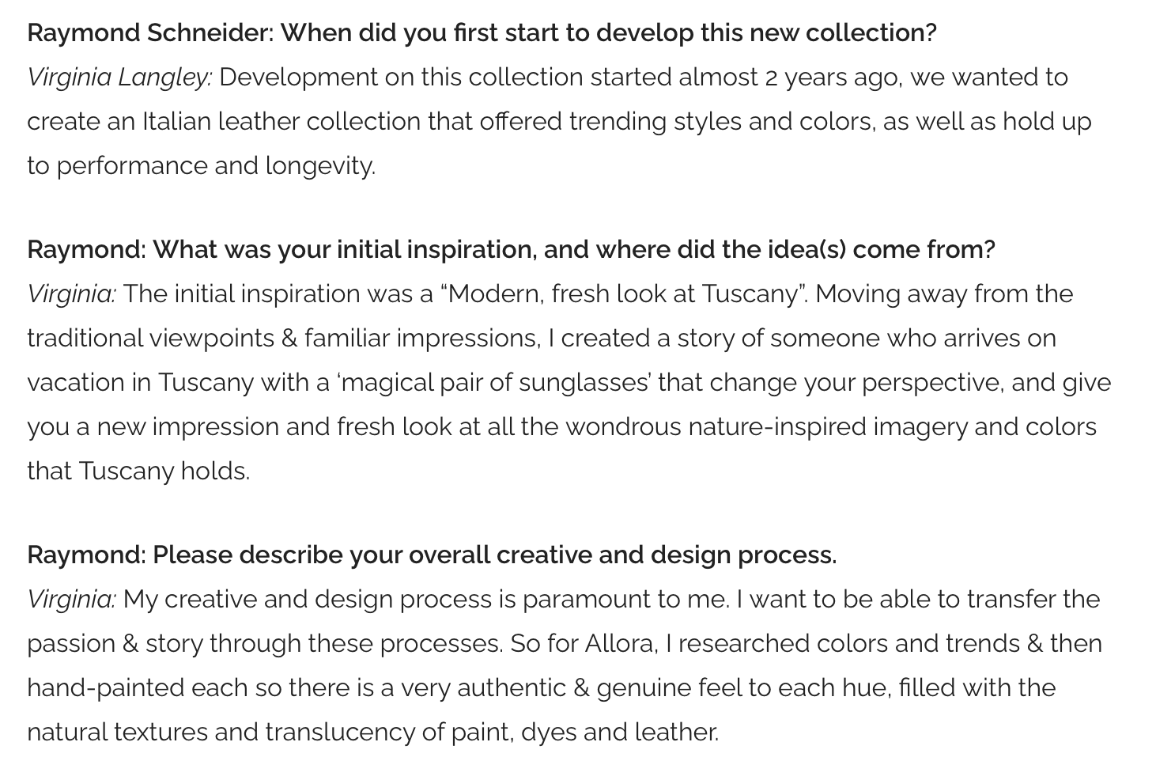Click the text "performance and longevity"
The height and width of the screenshot is (761, 1156).
click(x=213, y=166)
